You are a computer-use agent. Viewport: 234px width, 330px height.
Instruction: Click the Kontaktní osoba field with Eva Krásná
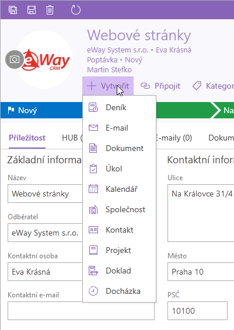45,272
